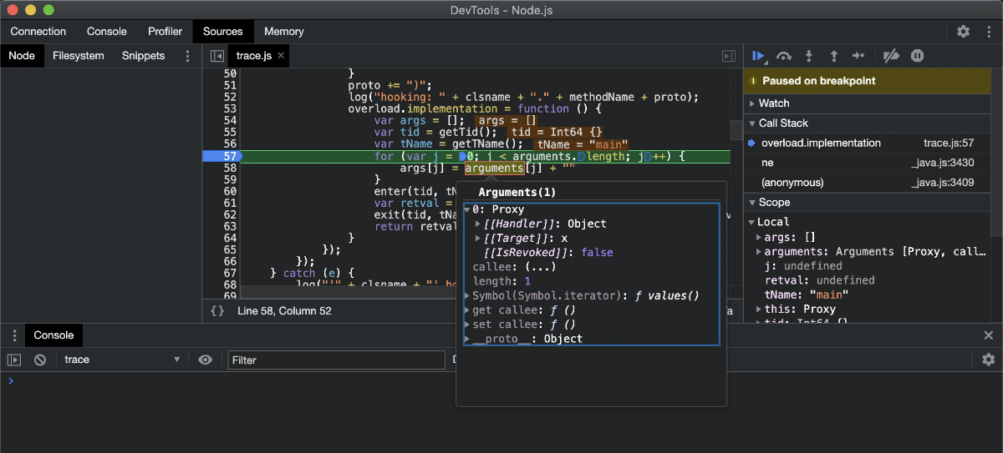The height and width of the screenshot is (453, 1003).
Task: Open navigator more tabs menu
Action: 187,56
